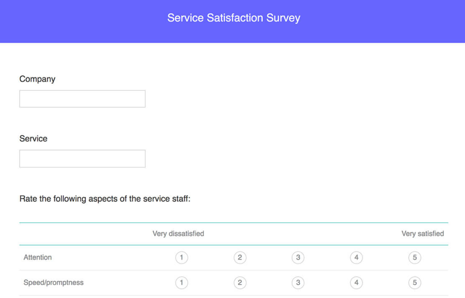
Task: Rate Speed/promptness as 5
Action: tap(415, 283)
